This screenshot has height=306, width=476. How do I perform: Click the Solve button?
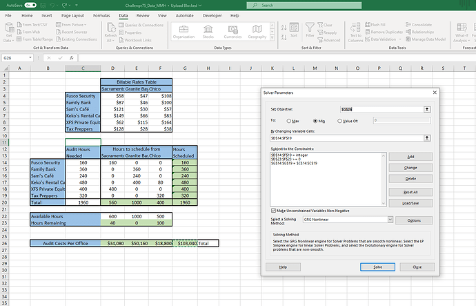tap(377, 267)
